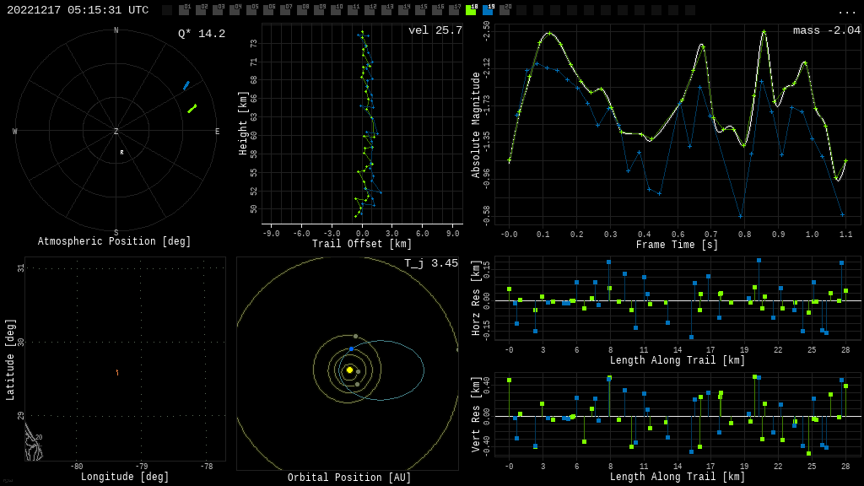Click the Q* 14.2 quality value
Viewport: 864px width, 486px height.
[x=201, y=34]
